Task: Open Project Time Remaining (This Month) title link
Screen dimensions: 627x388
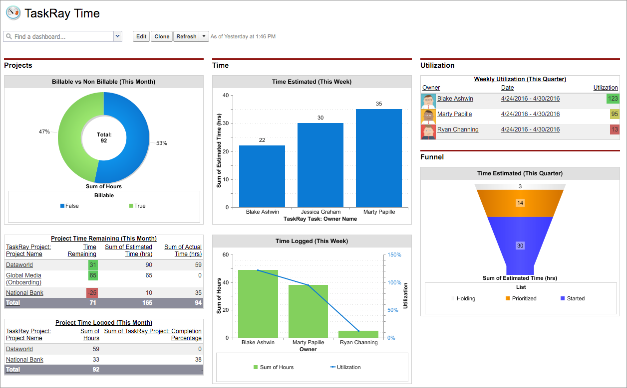Action: pyautogui.click(x=104, y=239)
